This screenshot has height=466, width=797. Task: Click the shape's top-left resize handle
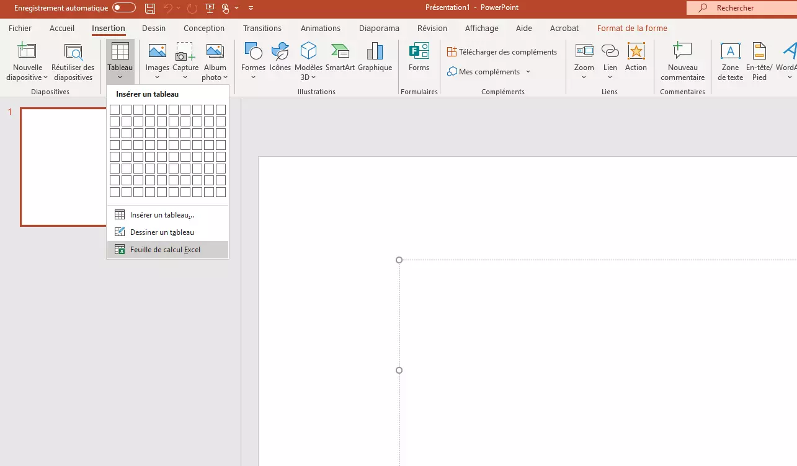pyautogui.click(x=399, y=260)
